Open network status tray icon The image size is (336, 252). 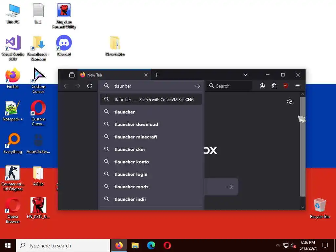[x=286, y=245]
